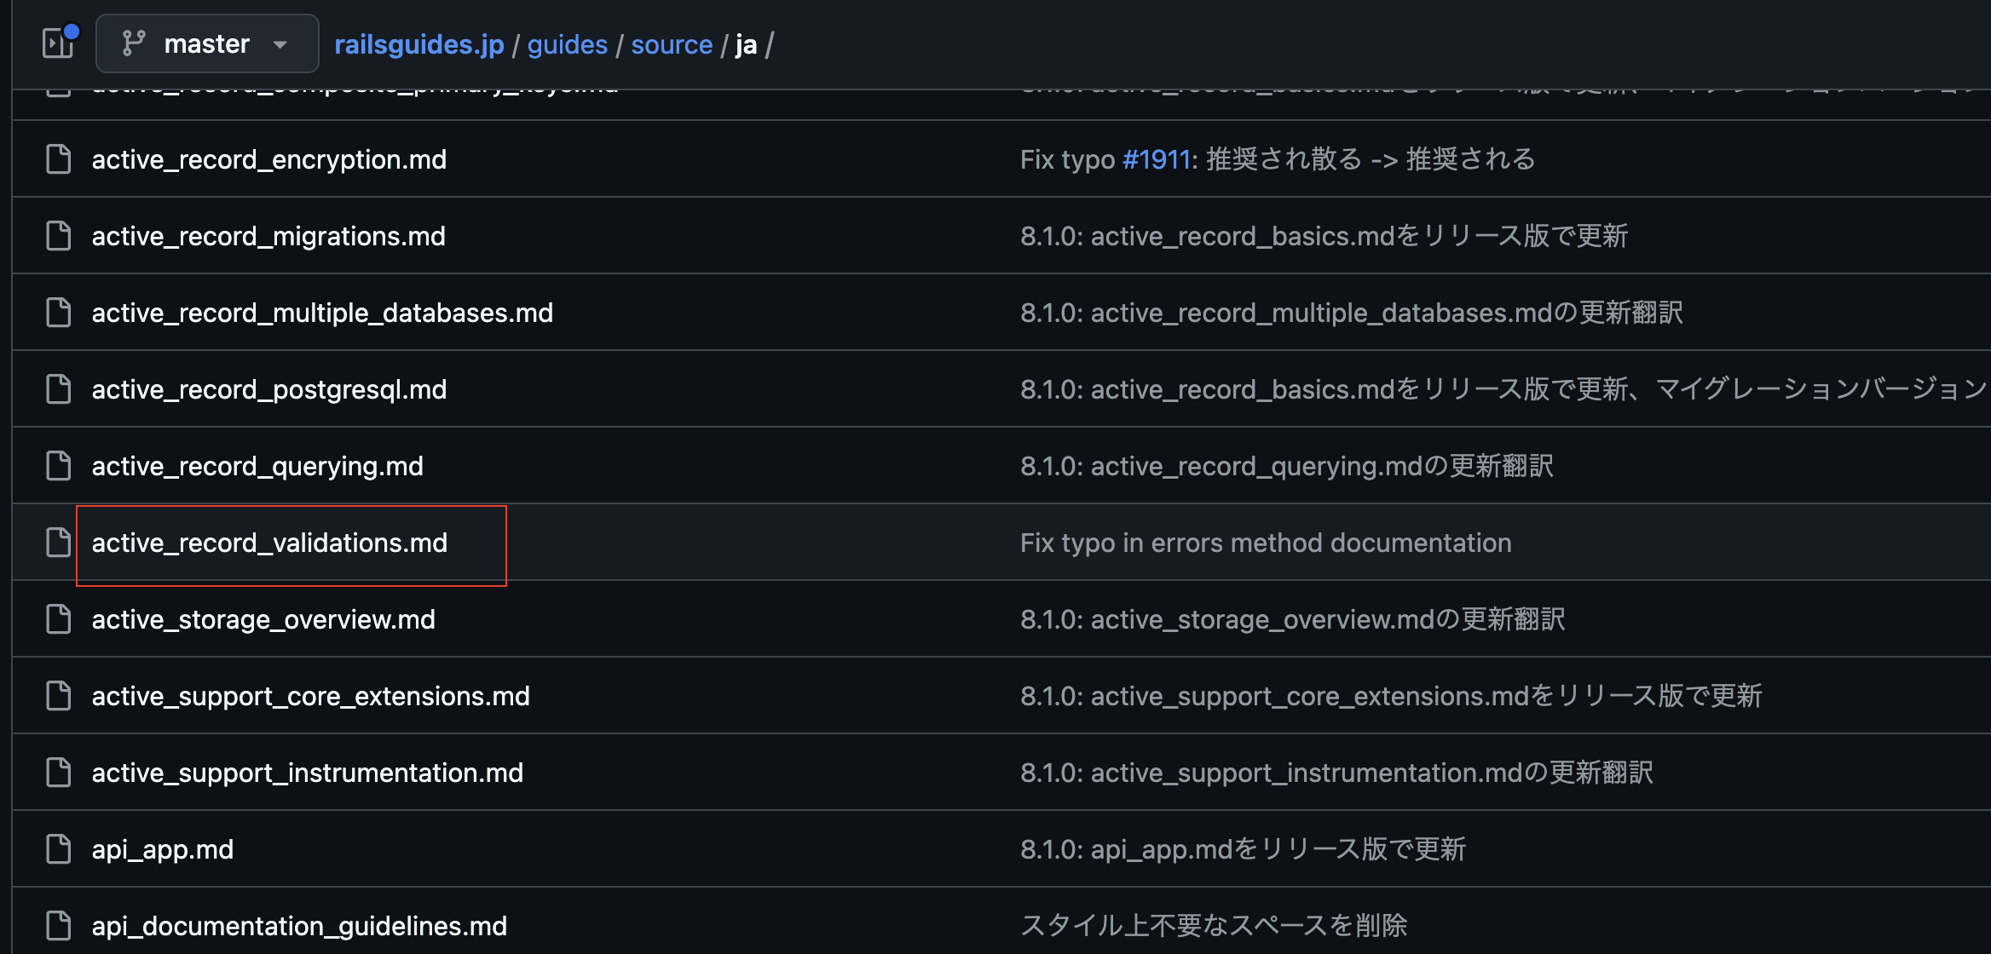
Task: Navigate to the guides folder breadcrumb
Action: [x=567, y=43]
